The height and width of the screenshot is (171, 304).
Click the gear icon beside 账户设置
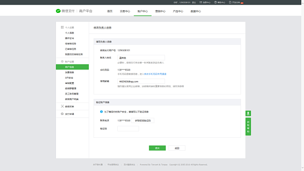pos(62,61)
